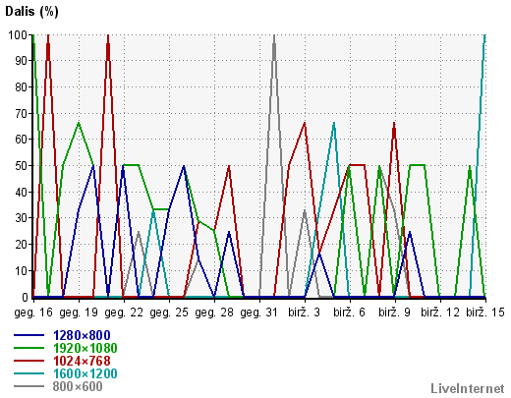Viewport: 511px width, 398px height.
Task: Click the gray line swatch for 800×600
Action: [28, 386]
